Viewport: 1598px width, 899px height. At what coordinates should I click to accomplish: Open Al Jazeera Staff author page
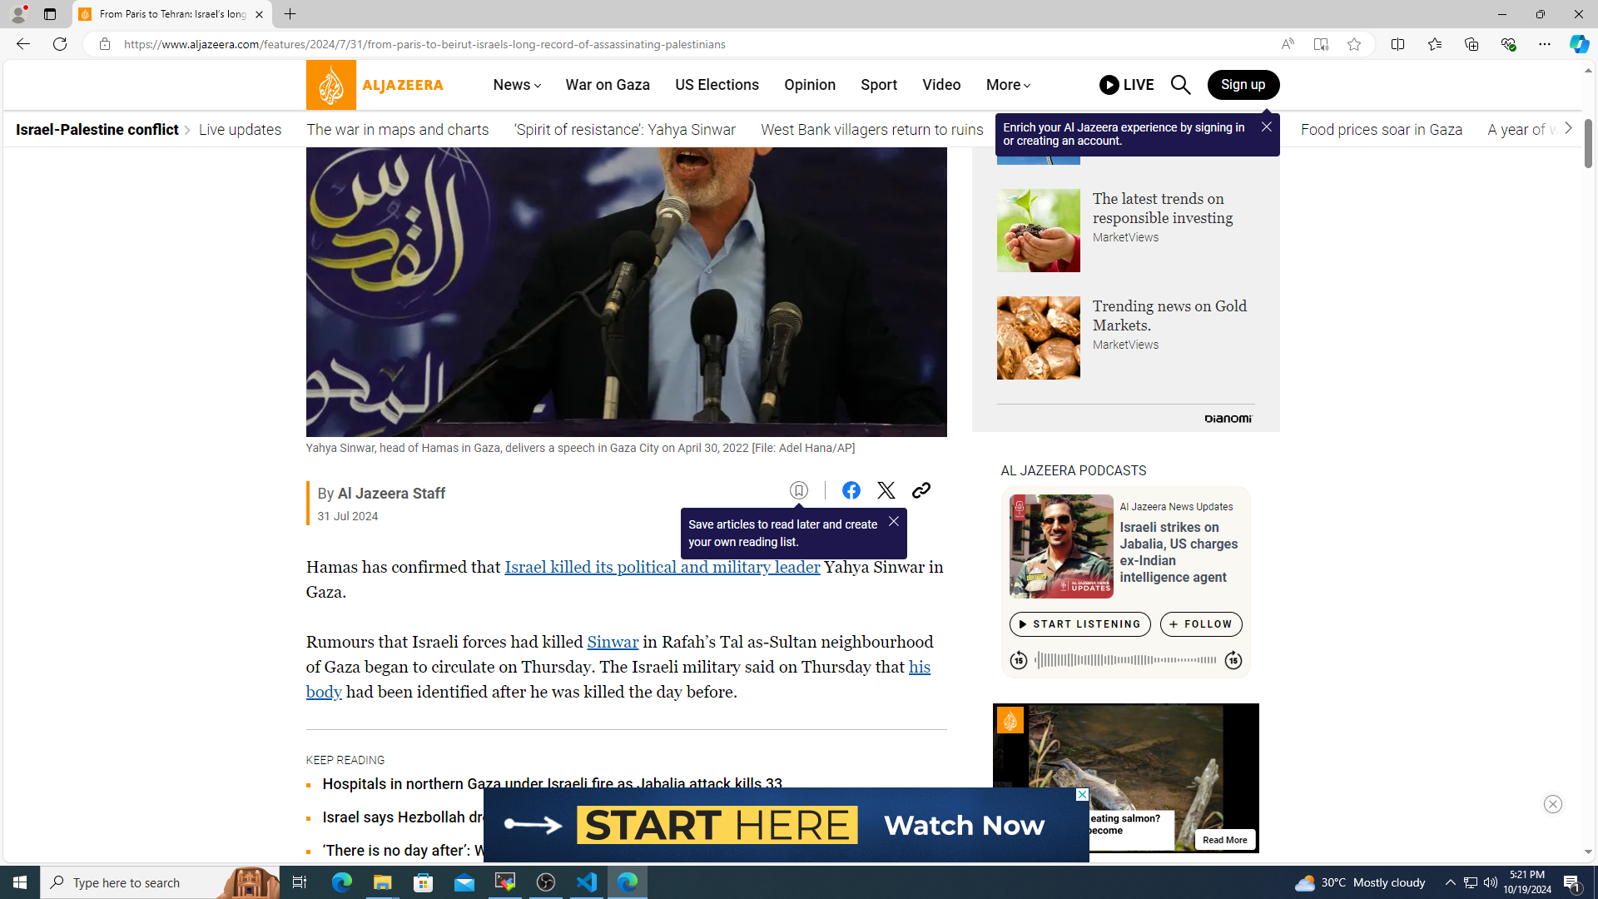(x=391, y=494)
